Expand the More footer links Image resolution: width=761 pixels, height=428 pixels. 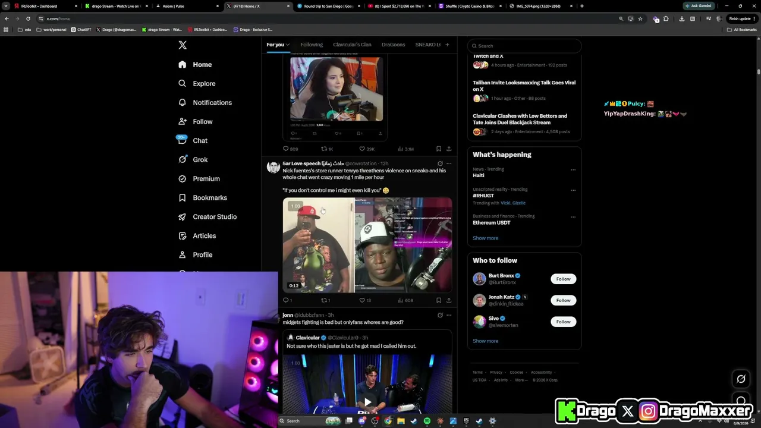tap(521, 380)
